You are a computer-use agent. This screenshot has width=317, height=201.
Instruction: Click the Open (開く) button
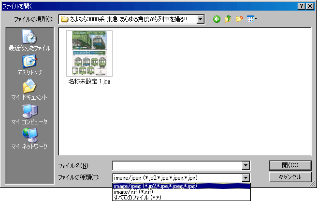289,165
